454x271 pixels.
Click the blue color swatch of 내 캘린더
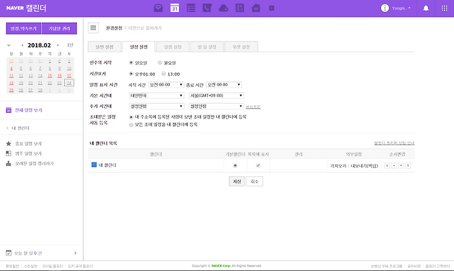point(94,164)
